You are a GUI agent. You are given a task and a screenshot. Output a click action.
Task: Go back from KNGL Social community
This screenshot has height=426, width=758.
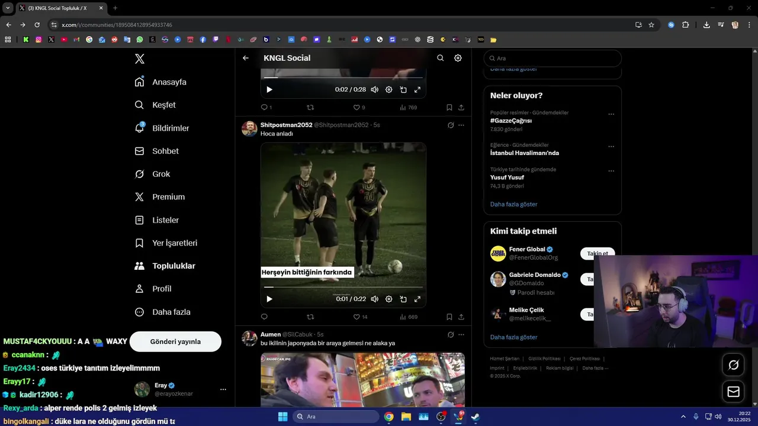click(x=246, y=58)
